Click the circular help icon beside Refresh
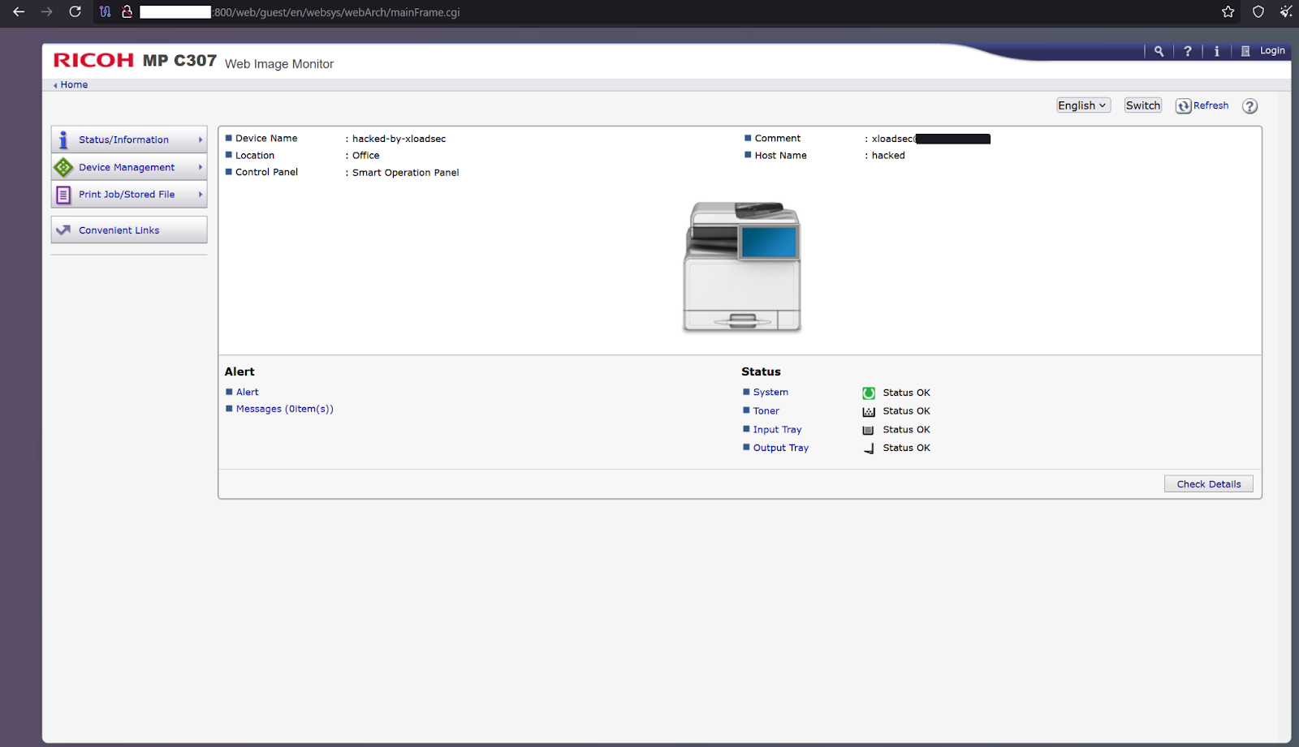 pos(1250,106)
